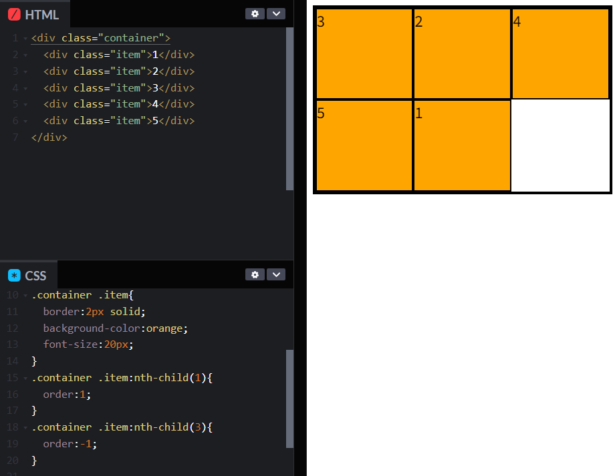Click the HTML editor vertical scrollbar
The height and width of the screenshot is (476, 613).
click(289, 109)
